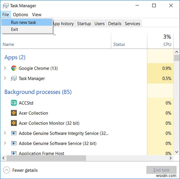Sort processes by the Name column header
The height and width of the screenshot is (179, 180).
9,44
